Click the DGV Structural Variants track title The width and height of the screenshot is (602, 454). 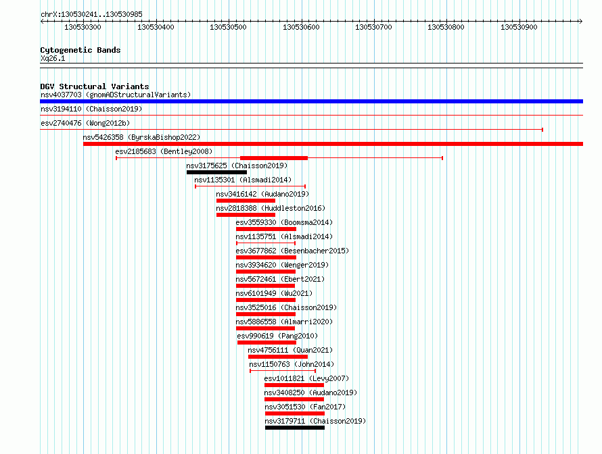tap(95, 86)
